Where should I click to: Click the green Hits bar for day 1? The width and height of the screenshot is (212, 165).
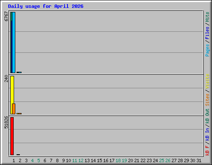pos(11,42)
